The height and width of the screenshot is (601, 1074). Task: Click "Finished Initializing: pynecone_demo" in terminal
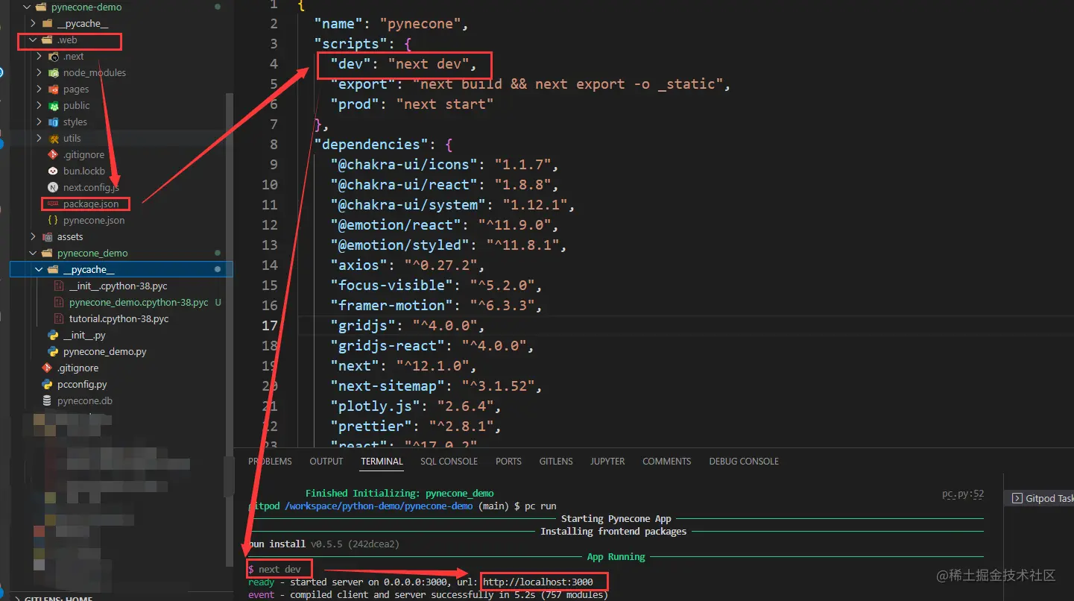(399, 493)
